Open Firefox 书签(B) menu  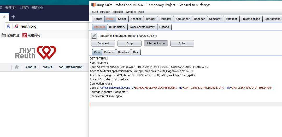point(10,8)
